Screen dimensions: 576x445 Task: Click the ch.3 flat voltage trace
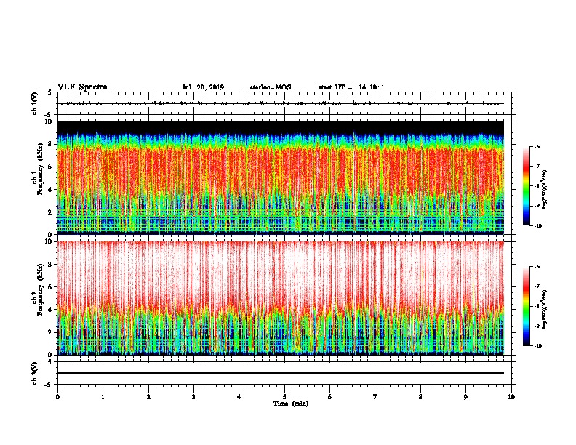point(281,373)
